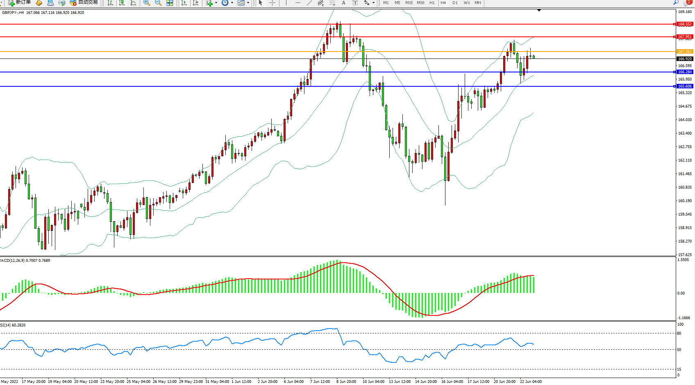
Task: Switch to the D1 timeframe
Action: [x=455, y=3]
